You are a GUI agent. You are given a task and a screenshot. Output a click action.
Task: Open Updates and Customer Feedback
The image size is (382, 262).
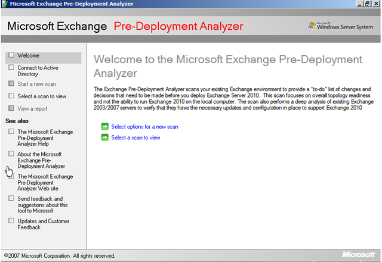(x=44, y=224)
